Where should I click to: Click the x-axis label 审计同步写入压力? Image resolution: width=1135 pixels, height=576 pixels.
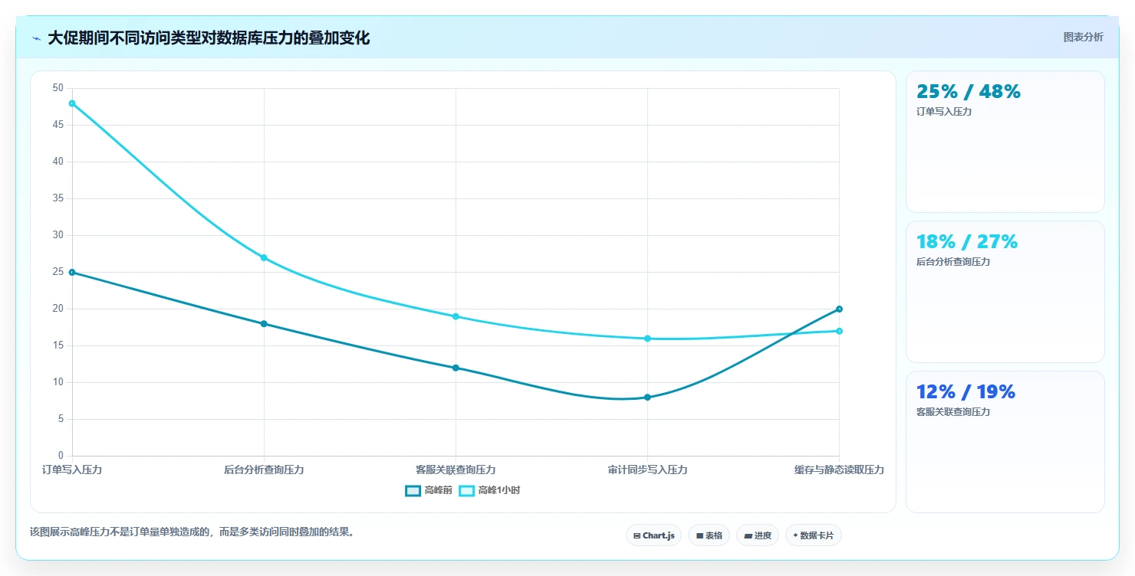(647, 470)
